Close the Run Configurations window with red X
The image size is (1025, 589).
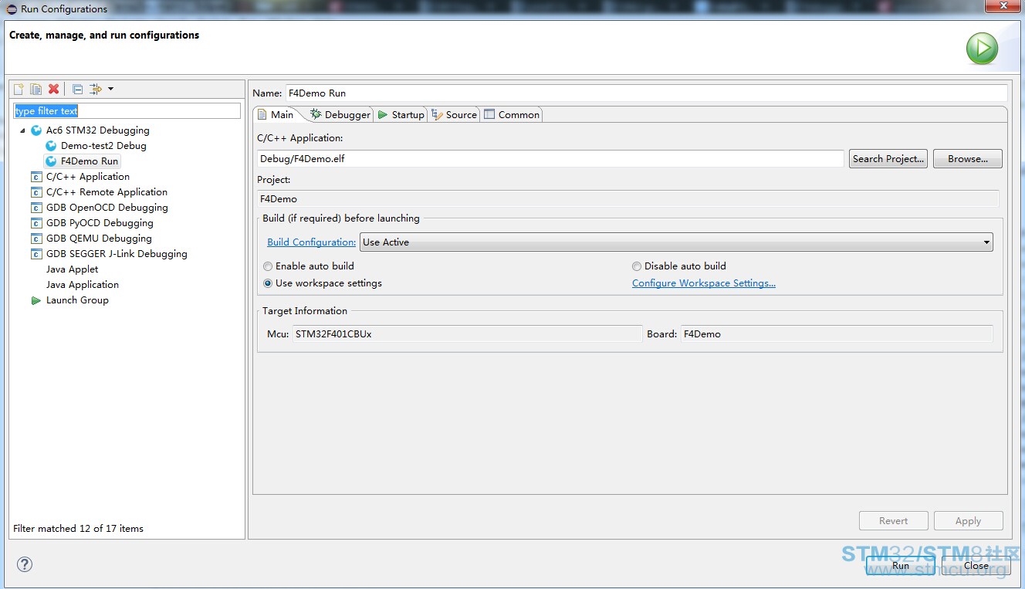[x=1003, y=5]
